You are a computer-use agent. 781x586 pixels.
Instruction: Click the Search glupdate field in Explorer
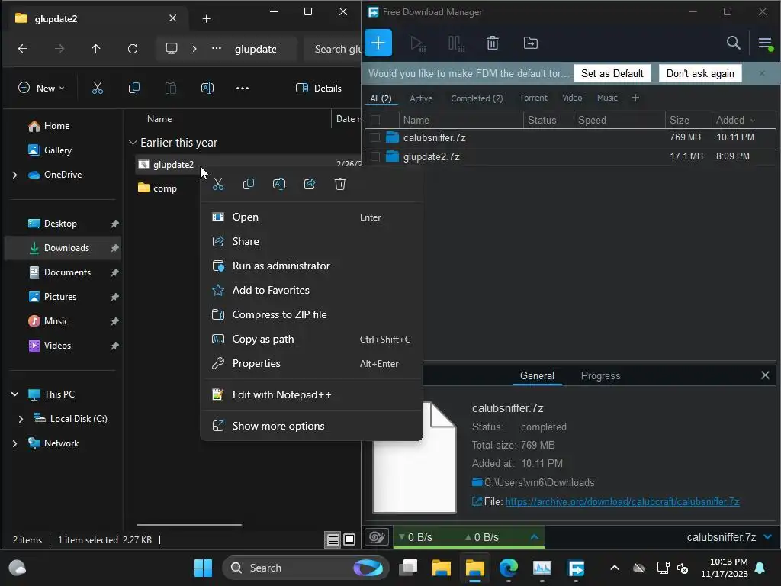click(334, 49)
